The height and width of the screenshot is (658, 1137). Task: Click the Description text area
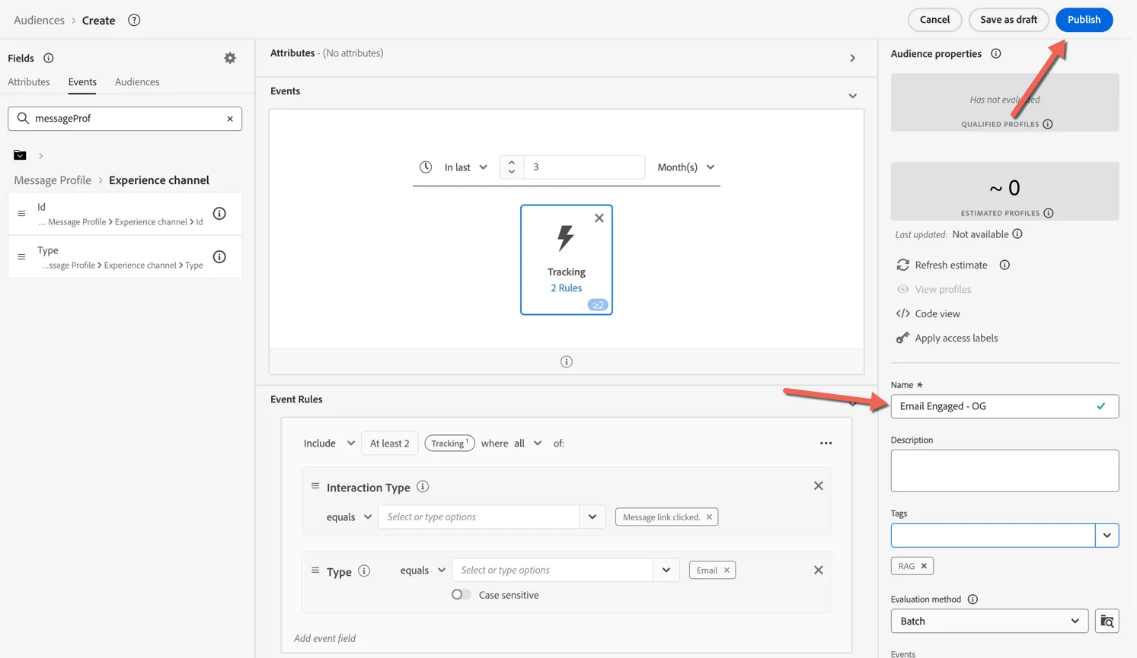tap(1004, 471)
